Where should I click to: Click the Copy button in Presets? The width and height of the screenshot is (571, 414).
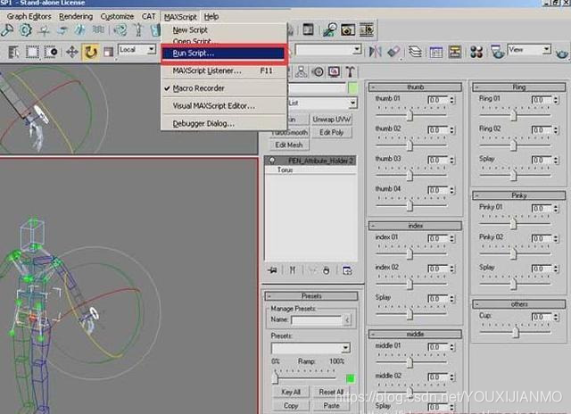coord(291,405)
